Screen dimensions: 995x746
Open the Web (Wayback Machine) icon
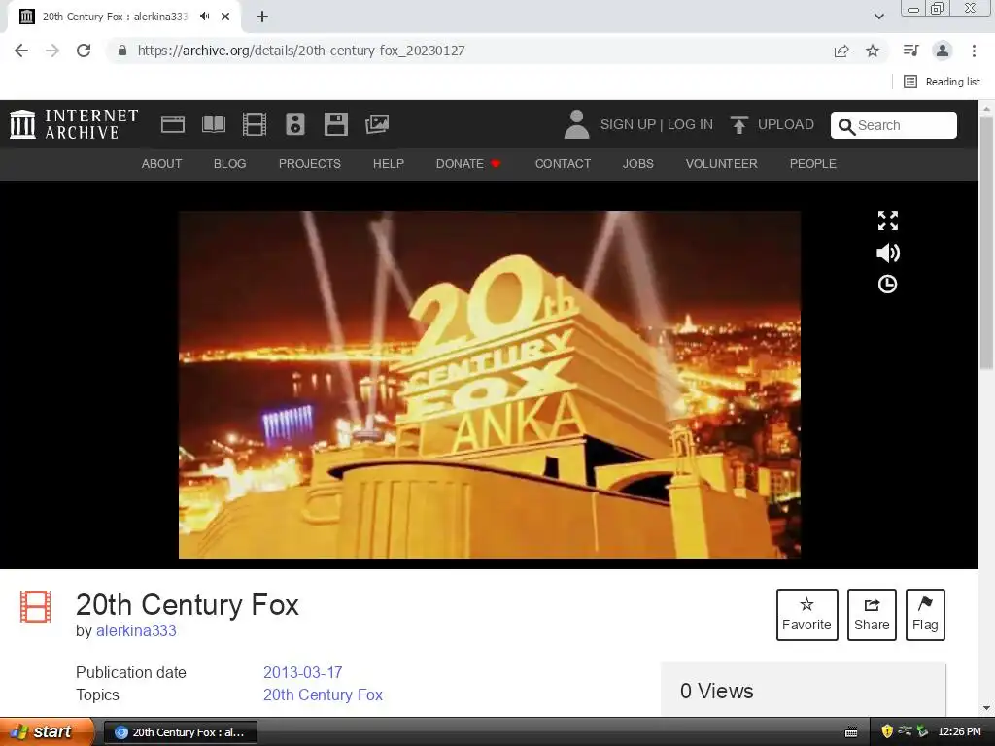173,124
